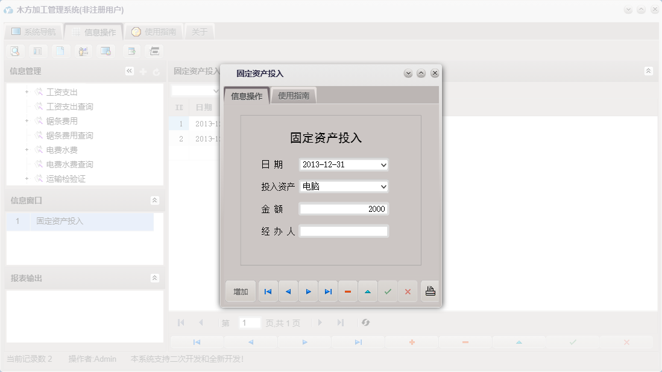Cancel edits with the red X icon
This screenshot has height=372, width=662.
tap(408, 291)
